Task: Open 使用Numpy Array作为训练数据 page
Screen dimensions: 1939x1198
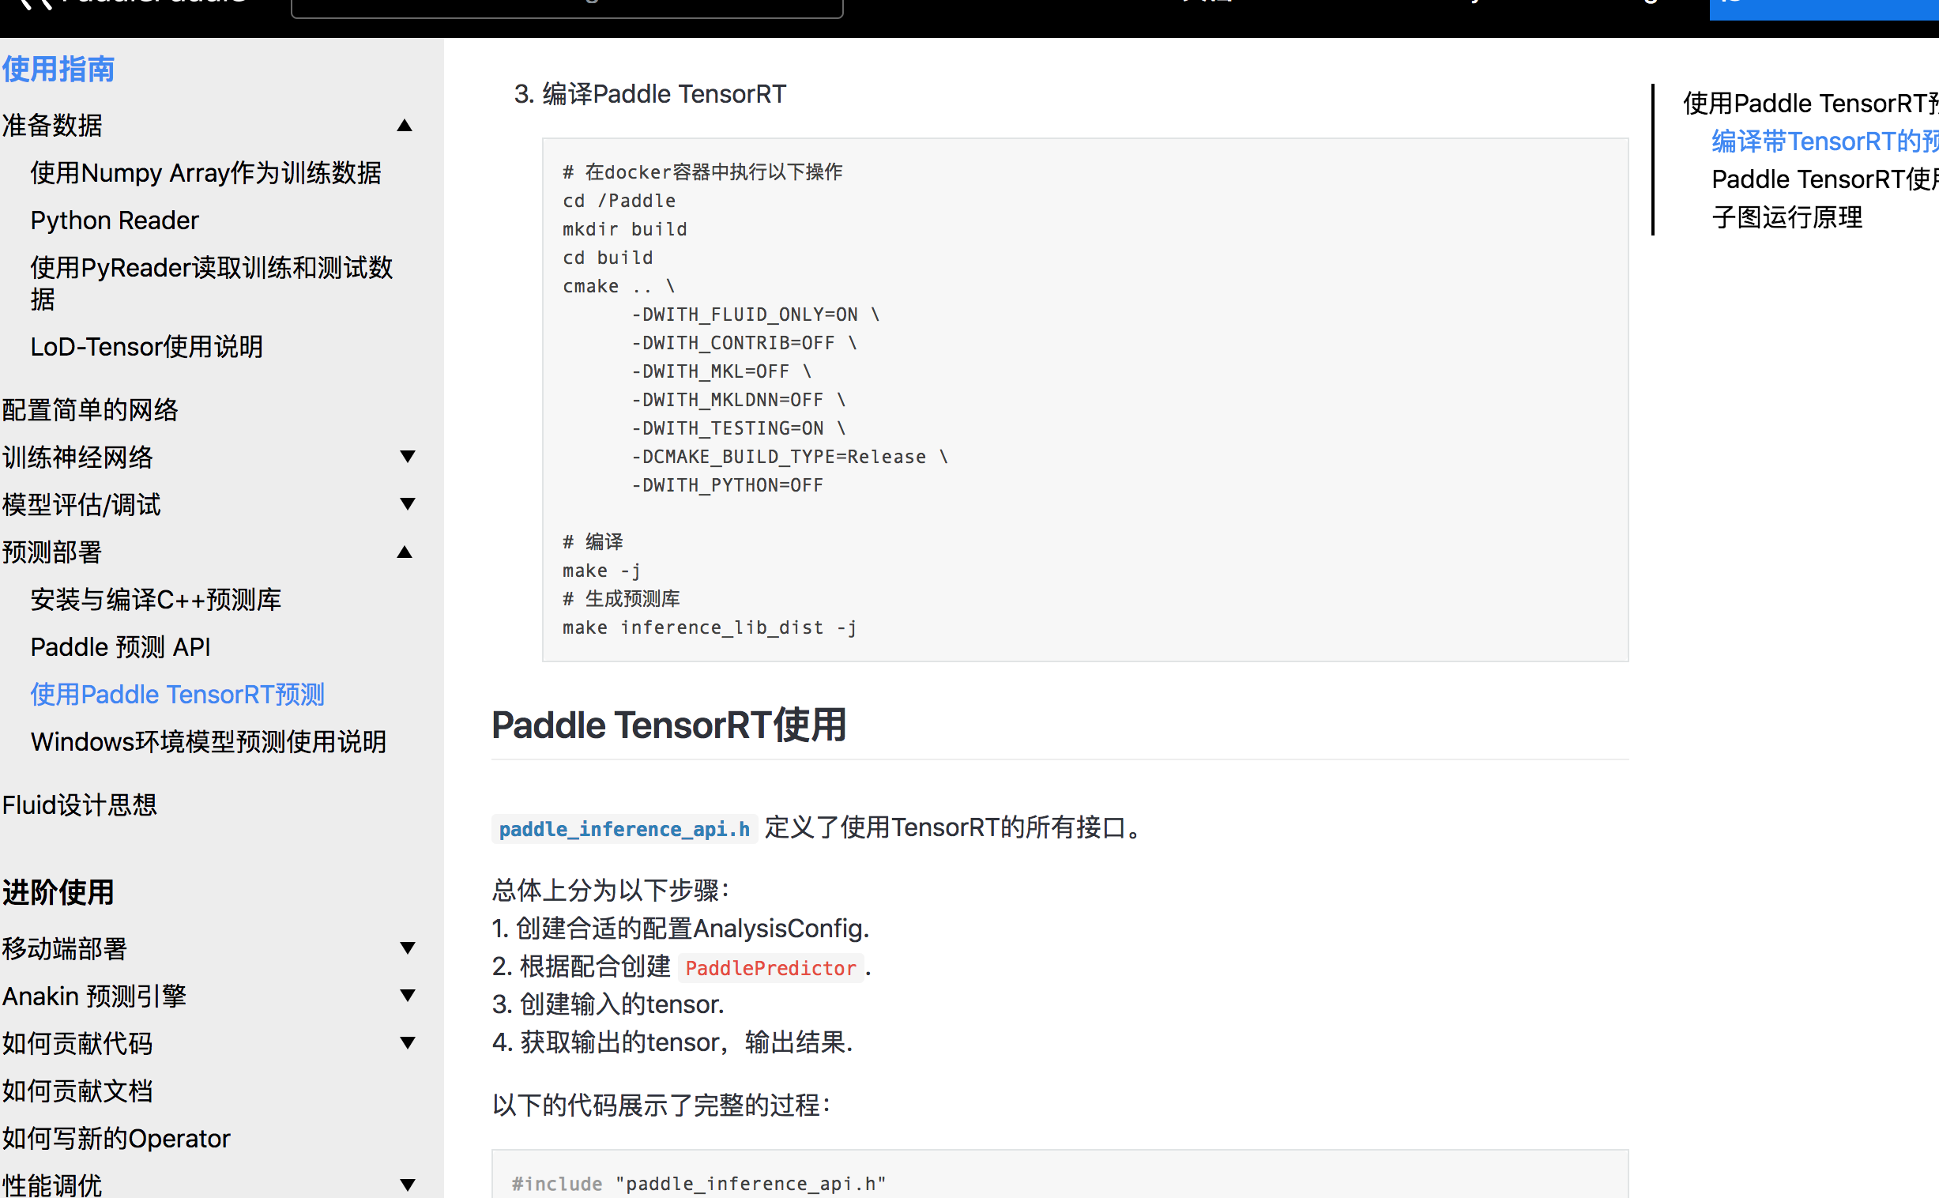Action: (x=206, y=173)
